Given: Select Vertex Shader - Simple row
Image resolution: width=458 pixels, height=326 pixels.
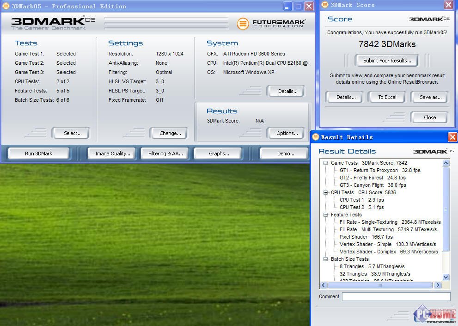Looking at the screenshot, I should (388, 244).
